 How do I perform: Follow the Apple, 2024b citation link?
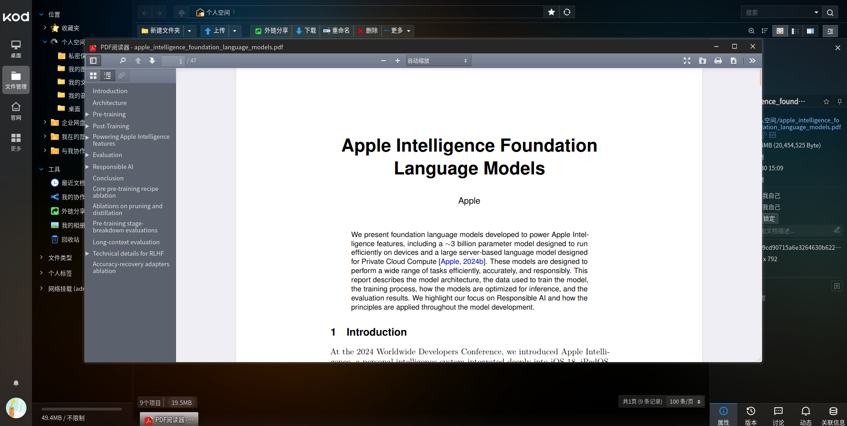[463, 262]
